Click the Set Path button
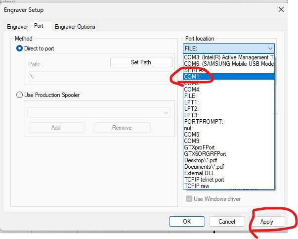 141,62
